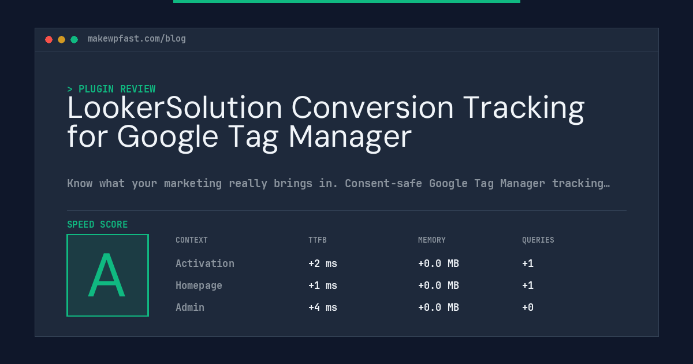Click the Homepage memory value +0.0 MB
Viewport: 693px width, 364px height.
[x=438, y=285]
